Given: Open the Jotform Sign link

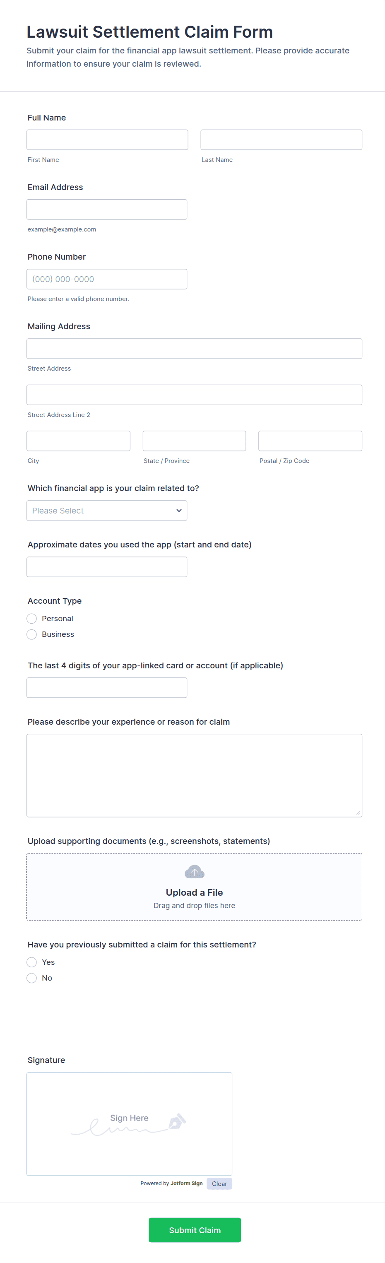Looking at the screenshot, I should (x=186, y=1183).
